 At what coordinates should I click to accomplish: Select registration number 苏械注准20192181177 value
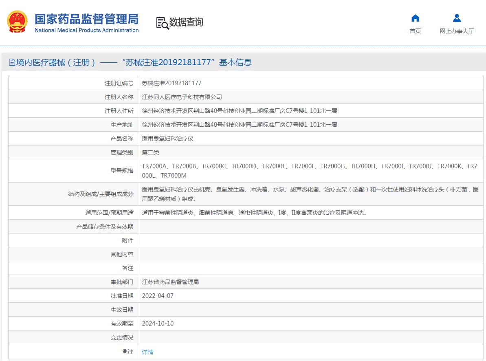pyautogui.click(x=172, y=83)
